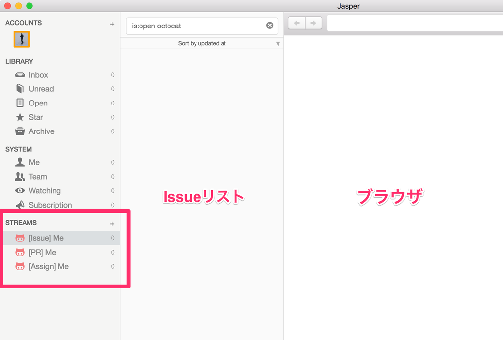Clear the search query with the X button
The image size is (503, 340).
pos(269,26)
